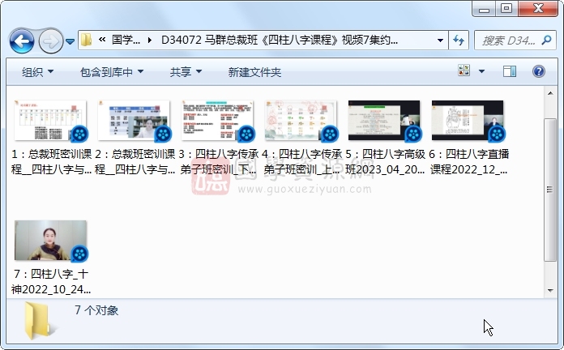This screenshot has height=350, width=564.
Task: Click the greyed-out Forward arrow button
Action: pos(51,41)
